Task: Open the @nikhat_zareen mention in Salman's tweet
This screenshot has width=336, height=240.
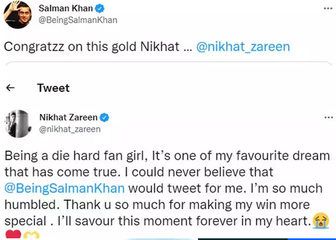Action: 243,47
